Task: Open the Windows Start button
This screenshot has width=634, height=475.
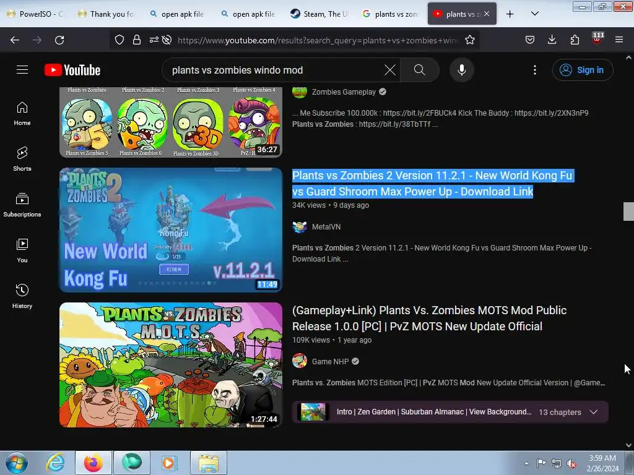Action: 16,463
